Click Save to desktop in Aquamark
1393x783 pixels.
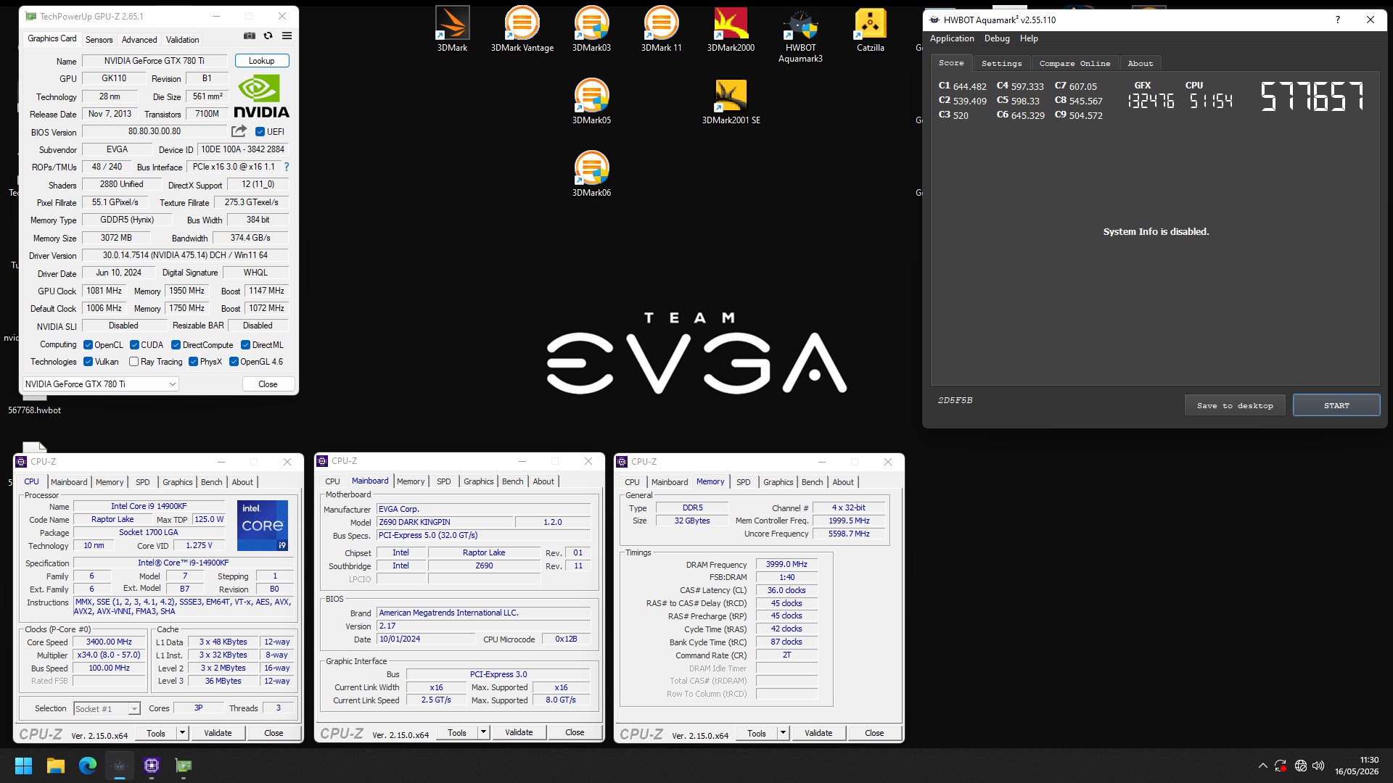tap(1235, 405)
